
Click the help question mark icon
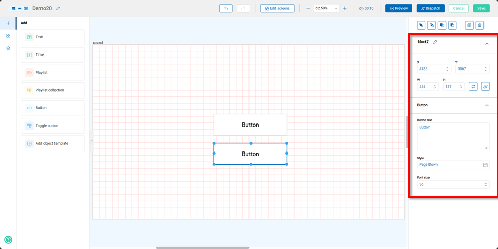[x=8, y=240]
